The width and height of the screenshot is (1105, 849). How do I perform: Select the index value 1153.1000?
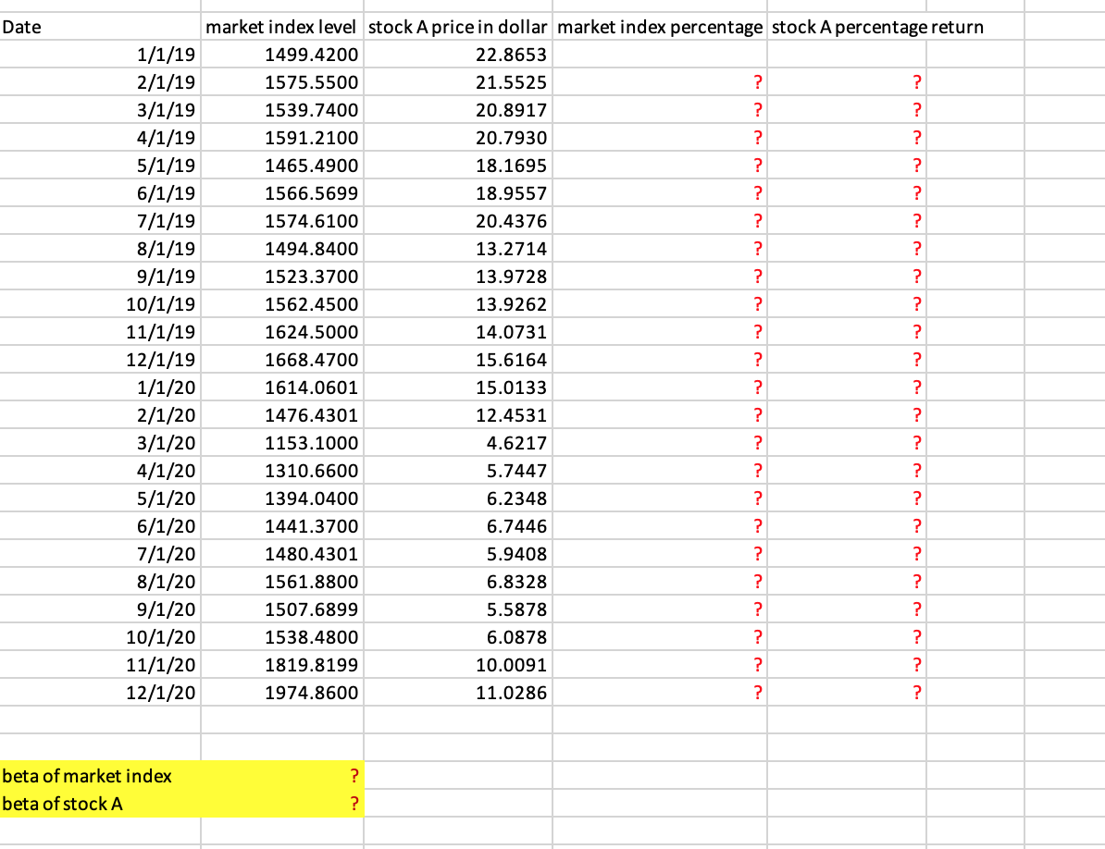(282, 443)
